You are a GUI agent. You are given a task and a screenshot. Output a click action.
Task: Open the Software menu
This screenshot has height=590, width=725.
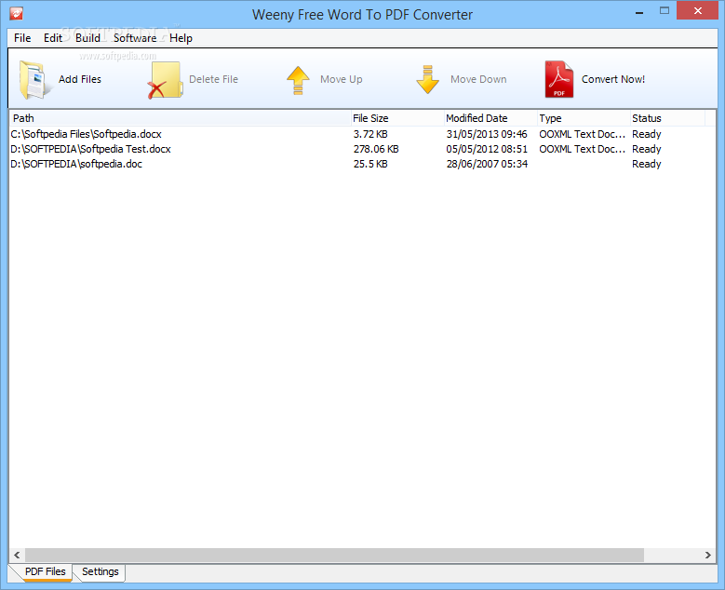click(135, 38)
